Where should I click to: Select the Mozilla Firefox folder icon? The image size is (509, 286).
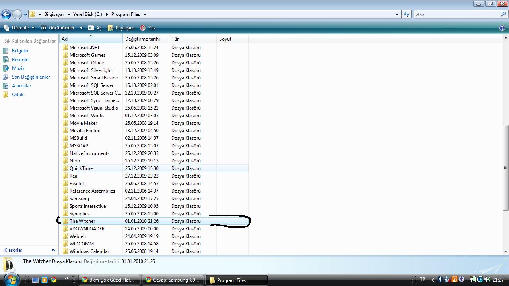pos(66,131)
